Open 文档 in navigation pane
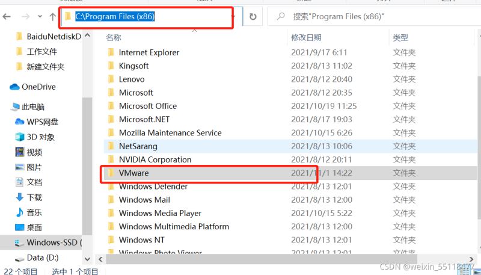The width and height of the screenshot is (481, 275). 34,182
